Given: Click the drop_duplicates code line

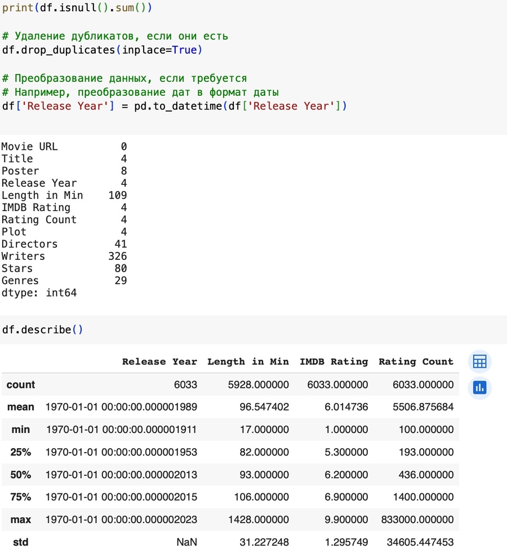Looking at the screenshot, I should click(x=103, y=50).
